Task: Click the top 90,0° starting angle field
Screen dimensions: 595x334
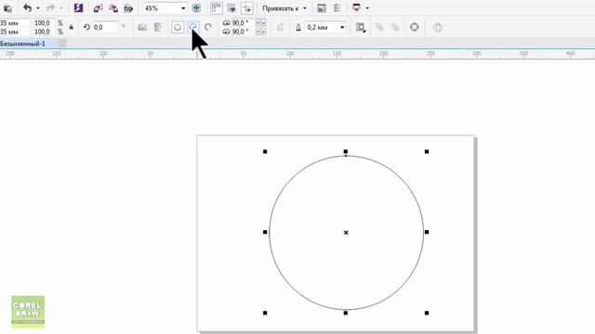Action: [x=243, y=23]
